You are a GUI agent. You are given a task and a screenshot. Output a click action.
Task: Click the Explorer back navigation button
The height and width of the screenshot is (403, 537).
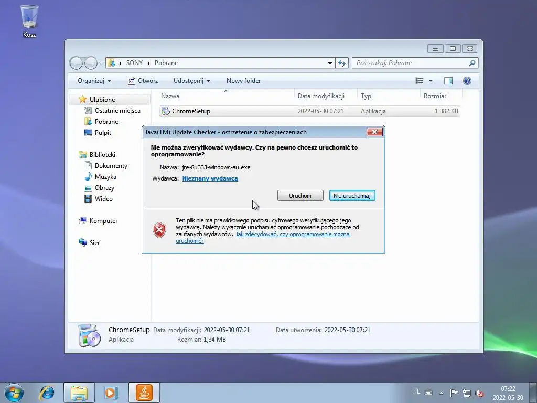coord(76,63)
